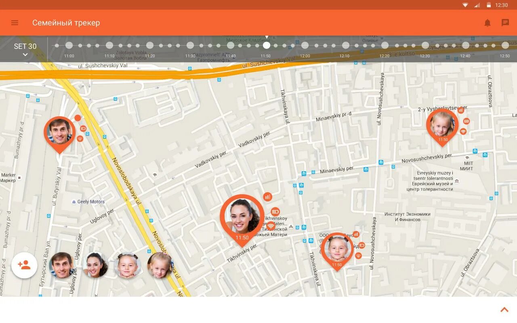Tap the Семейный трекер title
This screenshot has width=517, height=323.
66,23
